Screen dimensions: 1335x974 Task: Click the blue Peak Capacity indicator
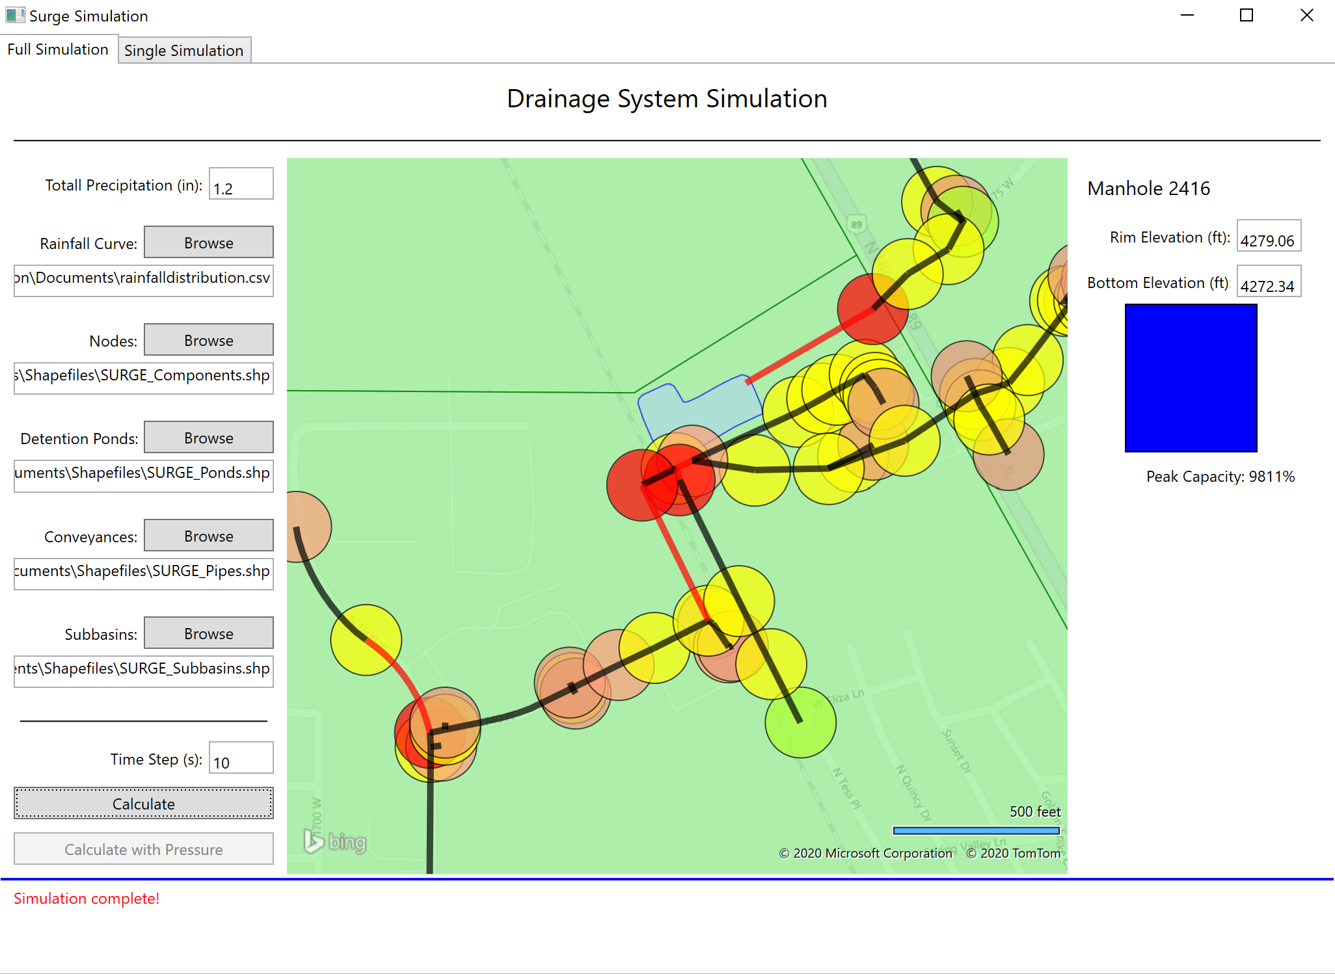[x=1190, y=377]
